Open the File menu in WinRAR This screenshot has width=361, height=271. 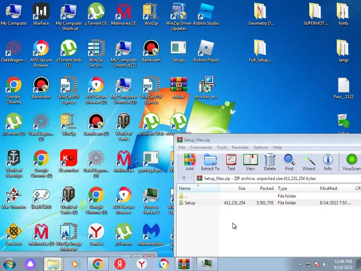(x=182, y=147)
